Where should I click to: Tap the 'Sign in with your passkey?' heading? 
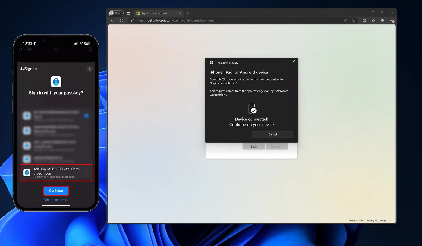tap(56, 93)
